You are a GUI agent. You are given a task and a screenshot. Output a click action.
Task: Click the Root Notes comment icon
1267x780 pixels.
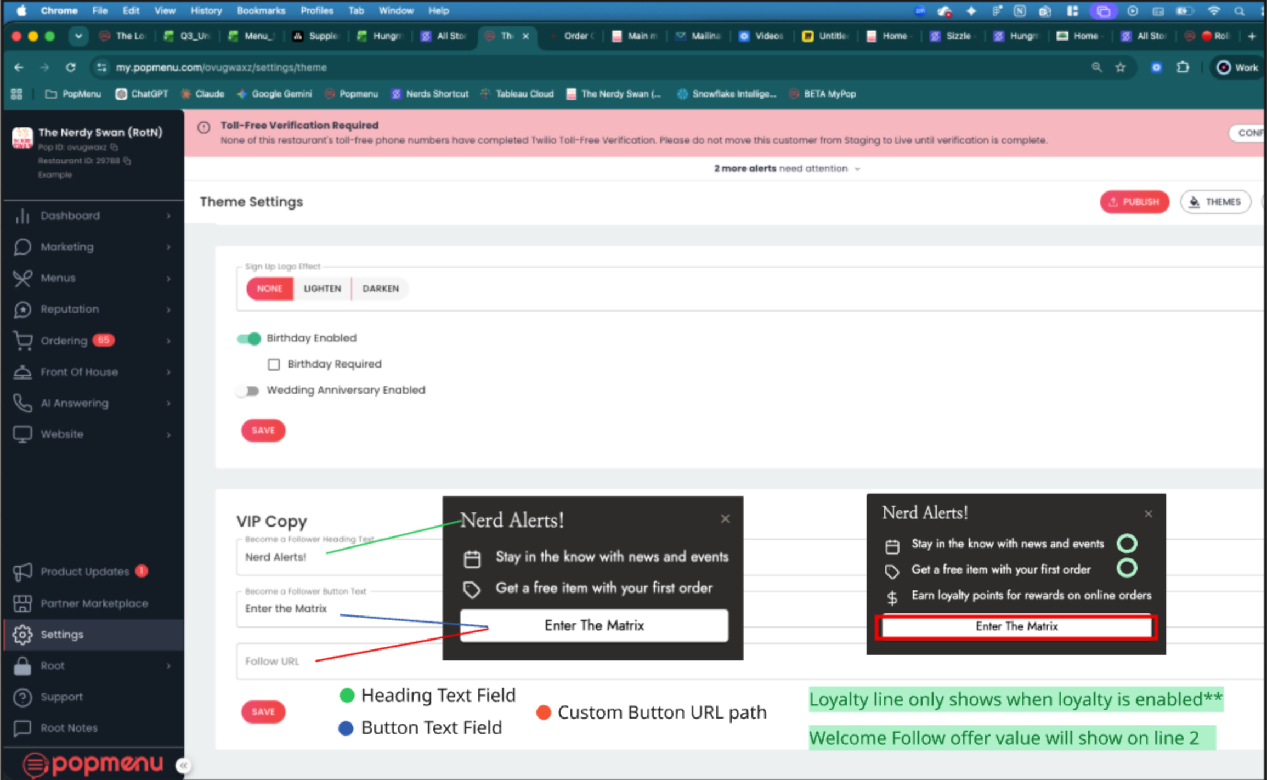pos(22,728)
